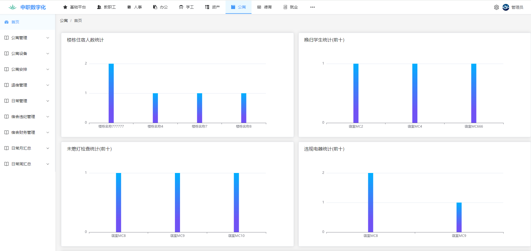Expand the 退宿管理 chevron arrow
Viewport: 531px width, 251px height.
48,85
